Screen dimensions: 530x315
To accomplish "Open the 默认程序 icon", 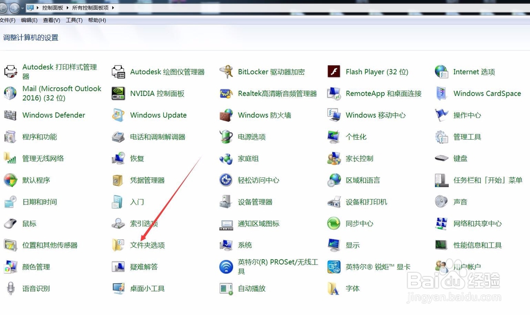I will 11,181.
